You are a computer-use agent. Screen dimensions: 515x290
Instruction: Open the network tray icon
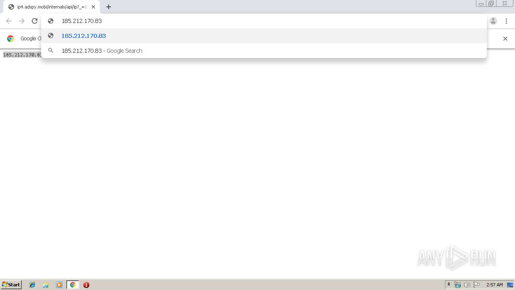click(457, 285)
